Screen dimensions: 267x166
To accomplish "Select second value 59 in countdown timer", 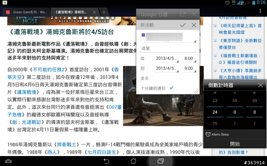I will 254,100.
